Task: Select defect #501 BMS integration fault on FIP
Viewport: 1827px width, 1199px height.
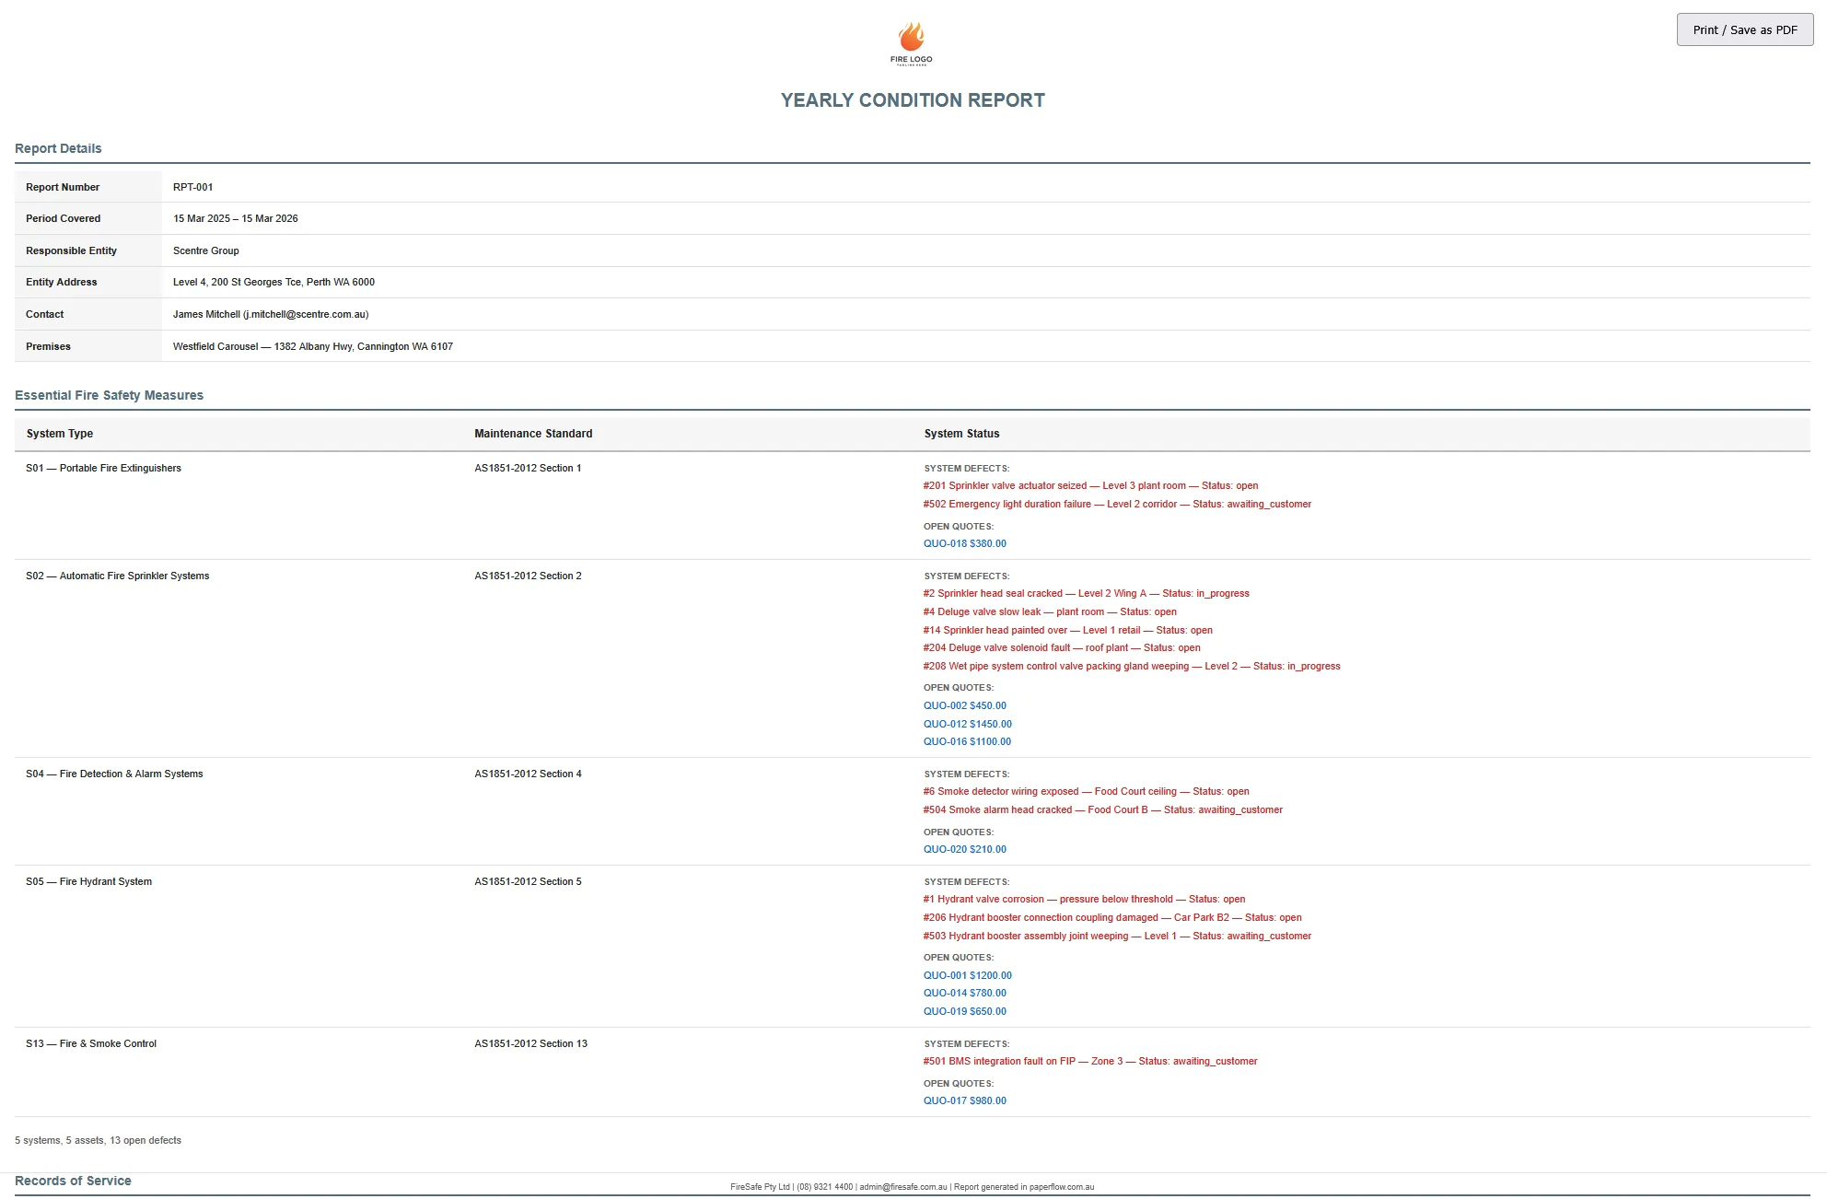Action: [1090, 1061]
